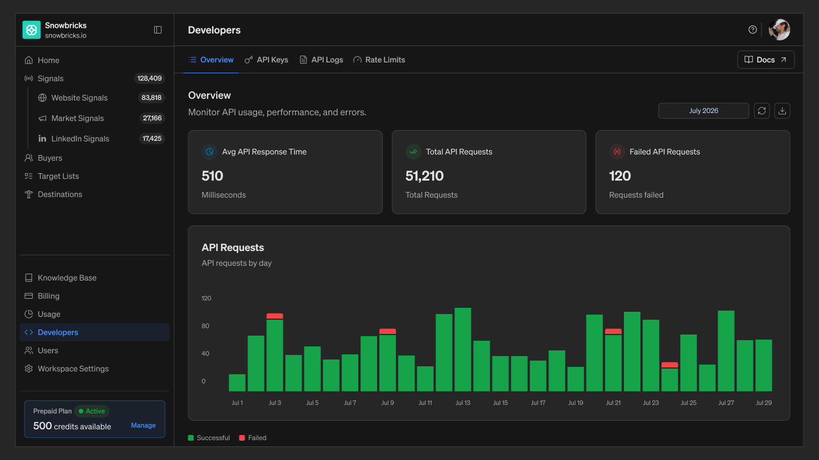Screen dimensions: 819x460
Task: Click the Avg API Response Time card
Action: (286, 172)
